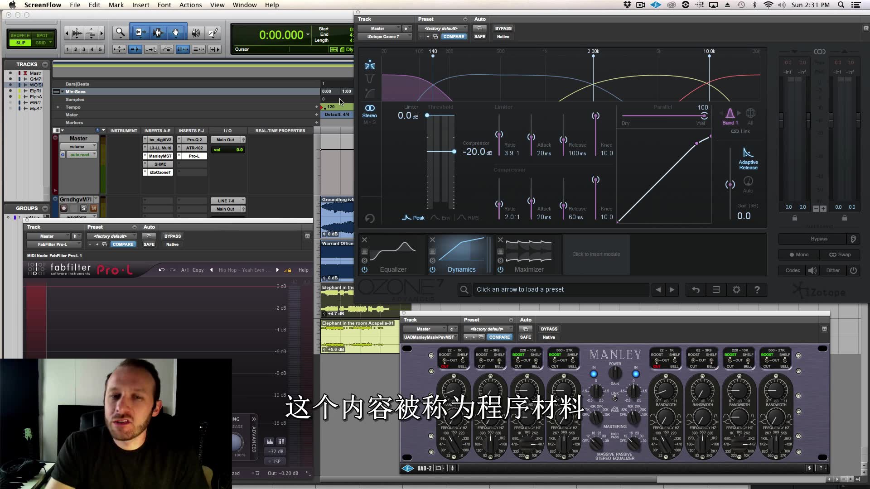
Task: Open Pro-L factory default preset dropdown
Action: 112,236
